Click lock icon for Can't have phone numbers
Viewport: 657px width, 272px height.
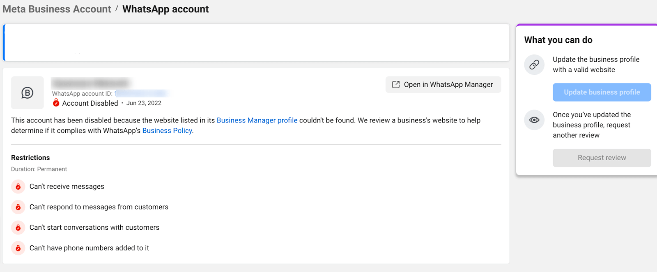click(18, 248)
